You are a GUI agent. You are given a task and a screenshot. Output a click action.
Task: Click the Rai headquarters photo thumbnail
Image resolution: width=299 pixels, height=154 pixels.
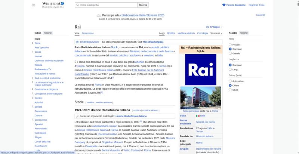point(200,98)
